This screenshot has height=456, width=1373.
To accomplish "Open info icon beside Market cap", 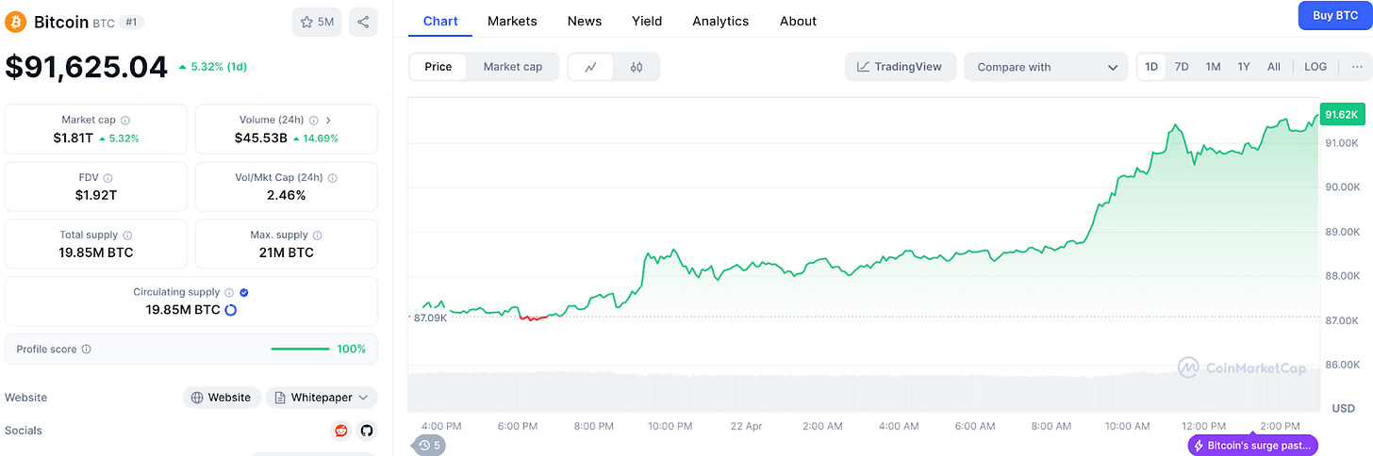I will coord(125,121).
